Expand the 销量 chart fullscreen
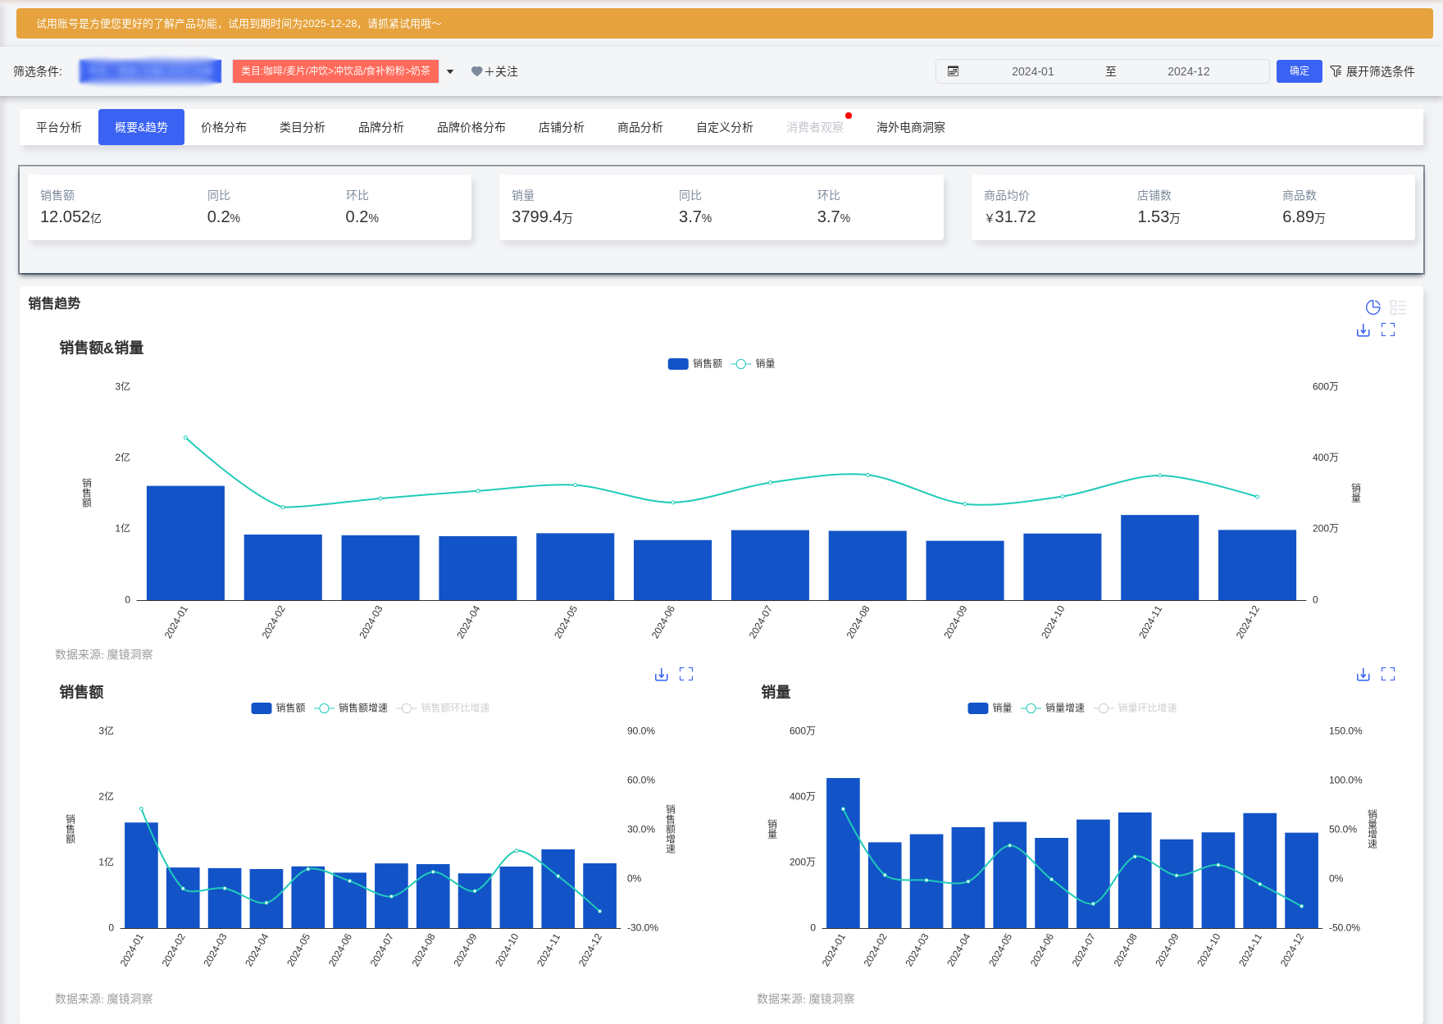The height and width of the screenshot is (1024, 1443). (1388, 674)
